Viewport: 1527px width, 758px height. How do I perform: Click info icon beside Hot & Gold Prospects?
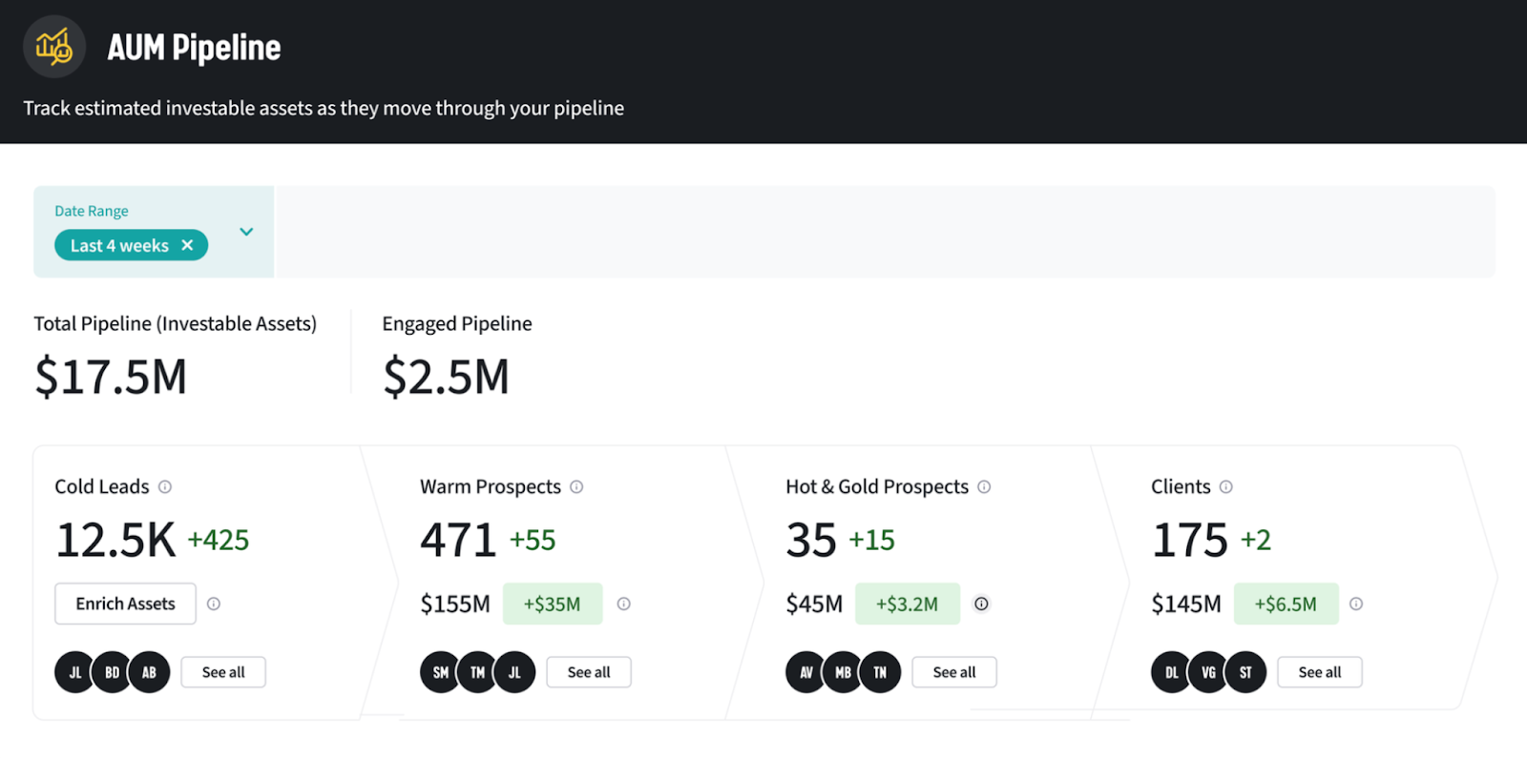pos(984,487)
